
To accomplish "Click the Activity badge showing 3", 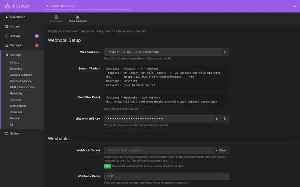I will point(37,36).
